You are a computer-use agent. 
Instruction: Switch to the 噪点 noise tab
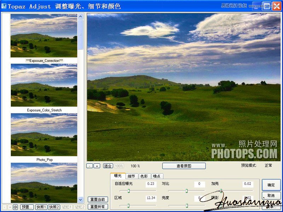pos(157,176)
